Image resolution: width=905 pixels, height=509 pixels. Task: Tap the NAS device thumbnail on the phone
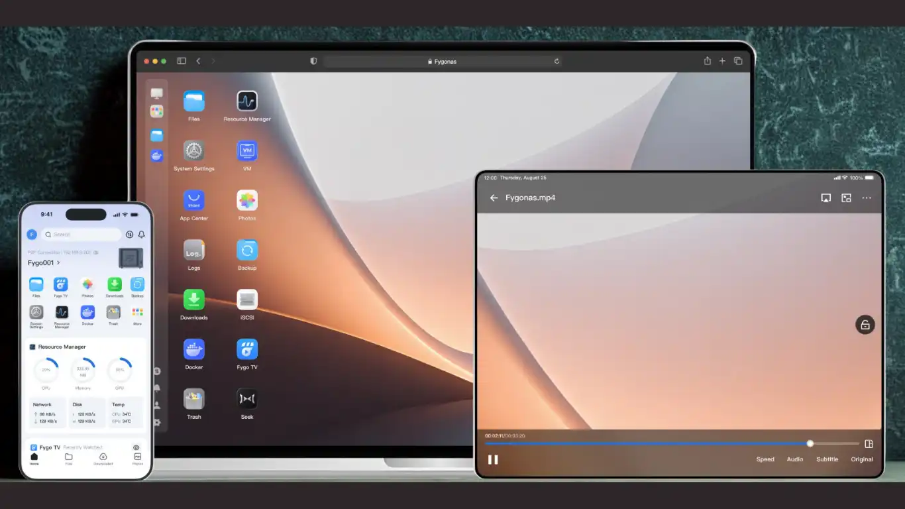click(x=131, y=258)
